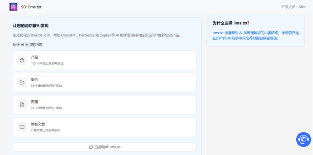Click the SO: llms.txt app logo icon

(x=13, y=7)
